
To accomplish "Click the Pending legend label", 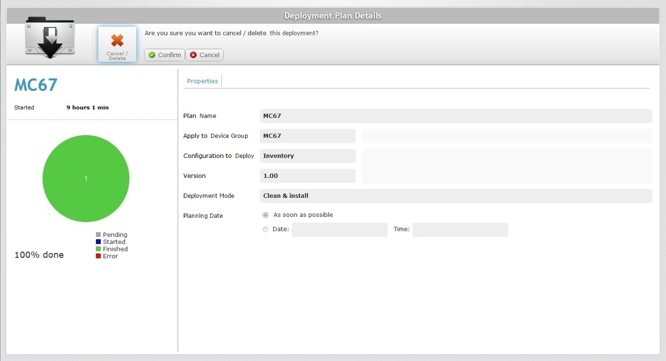I will click(x=115, y=234).
